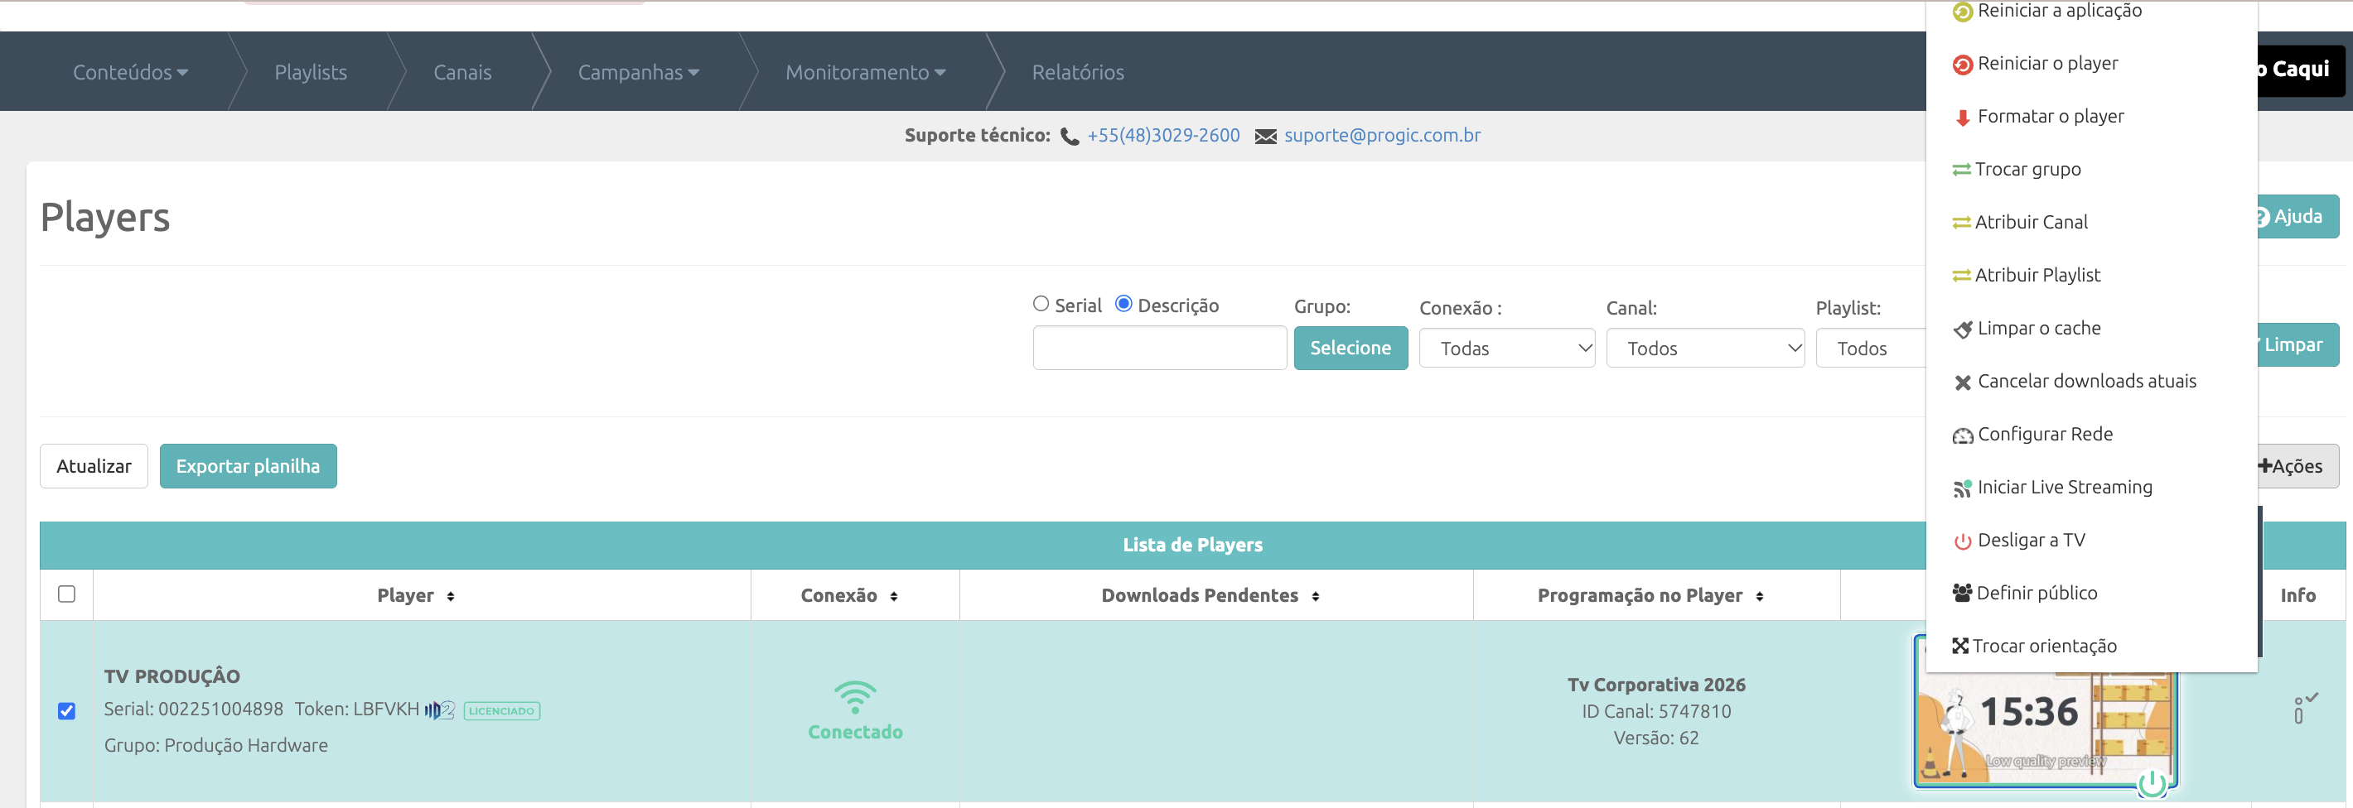This screenshot has height=808, width=2353.
Task: Click the phone icon beside Suporte técnico
Action: point(1070,137)
